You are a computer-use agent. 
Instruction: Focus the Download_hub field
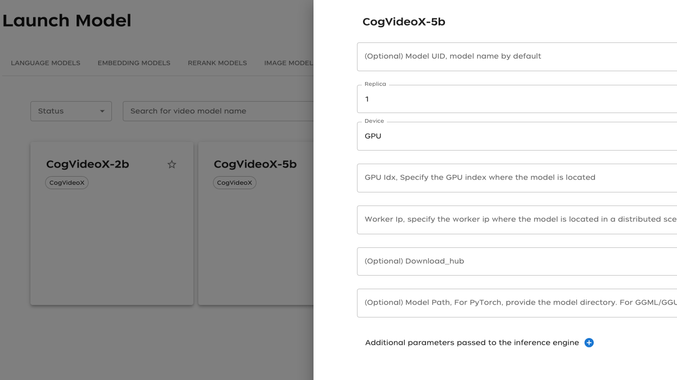point(517,261)
